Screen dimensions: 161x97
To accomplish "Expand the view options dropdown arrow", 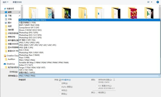I will (151, 2).
